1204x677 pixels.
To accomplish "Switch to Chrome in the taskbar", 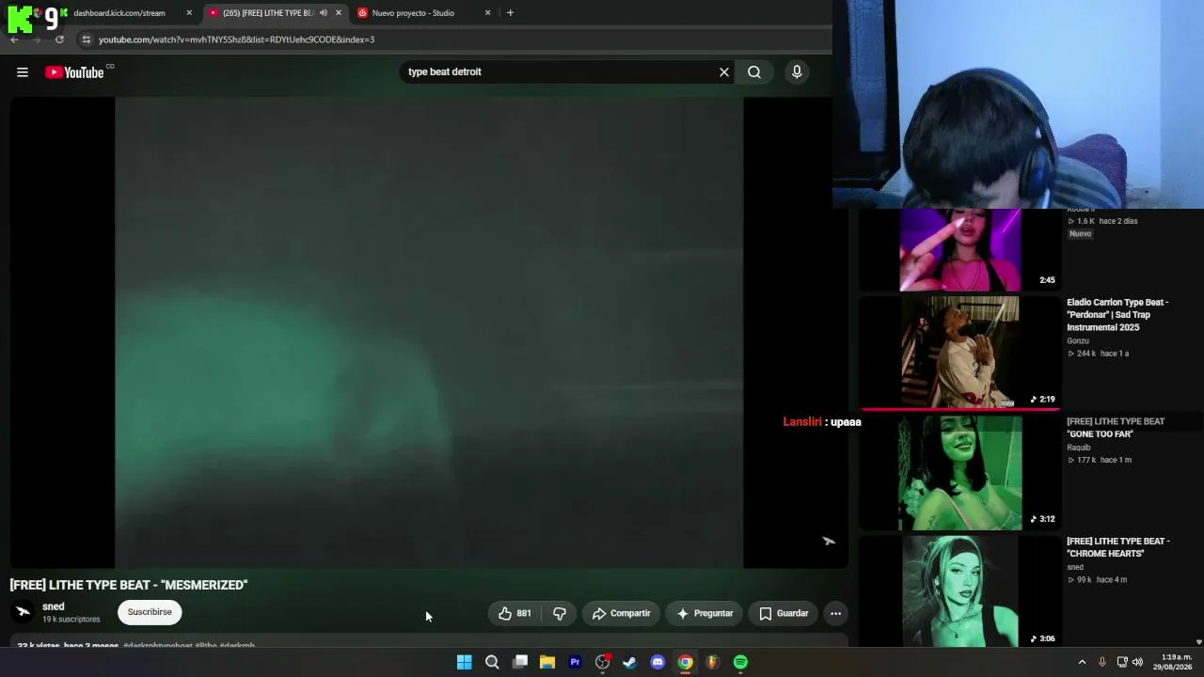I will 686,662.
